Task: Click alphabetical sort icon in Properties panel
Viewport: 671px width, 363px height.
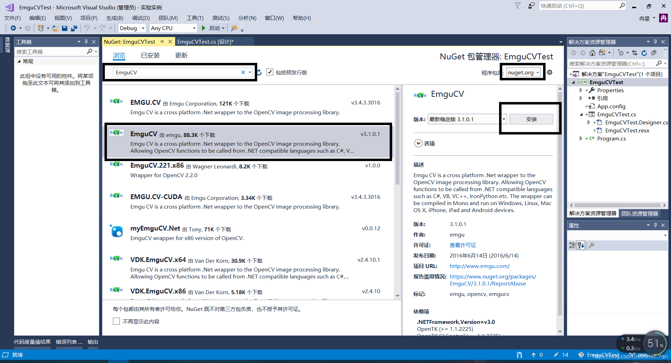Action: click(x=581, y=245)
